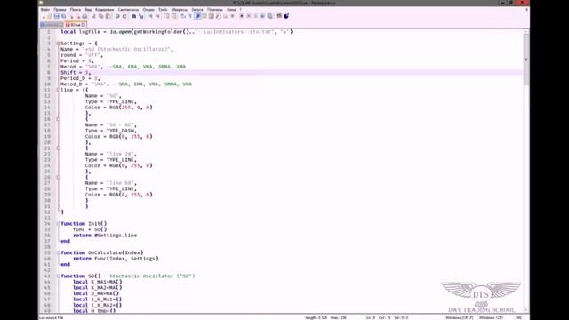Viewport: 569px width, 320px height.
Task: Click Windows (CR LF) in the status bar
Action: click(x=460, y=318)
